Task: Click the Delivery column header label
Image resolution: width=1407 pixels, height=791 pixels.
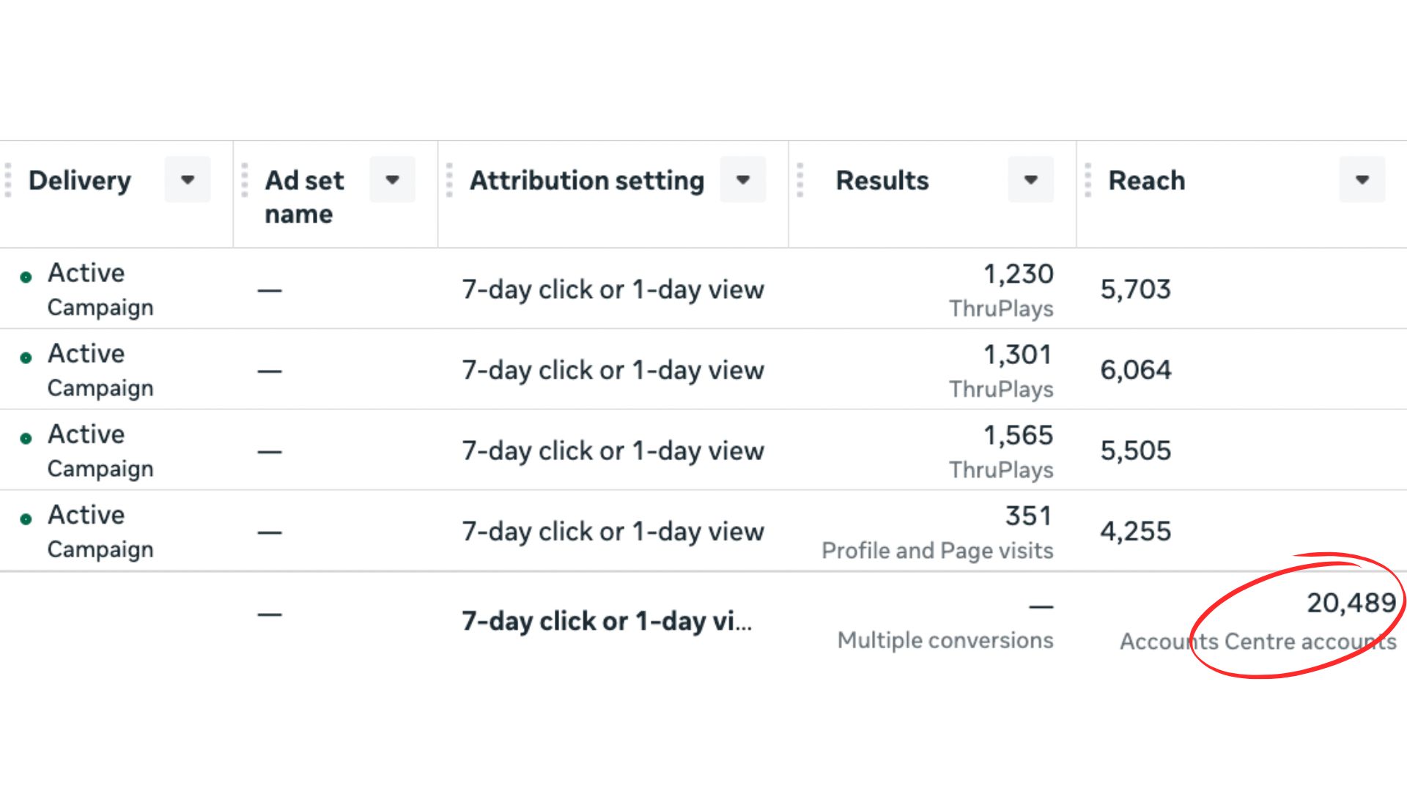Action: (x=80, y=180)
